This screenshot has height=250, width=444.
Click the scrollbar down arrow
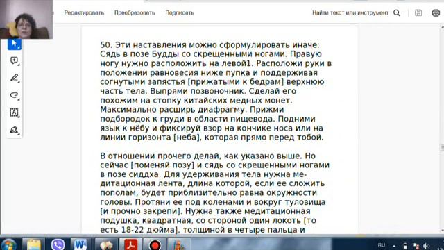tap(442, 231)
